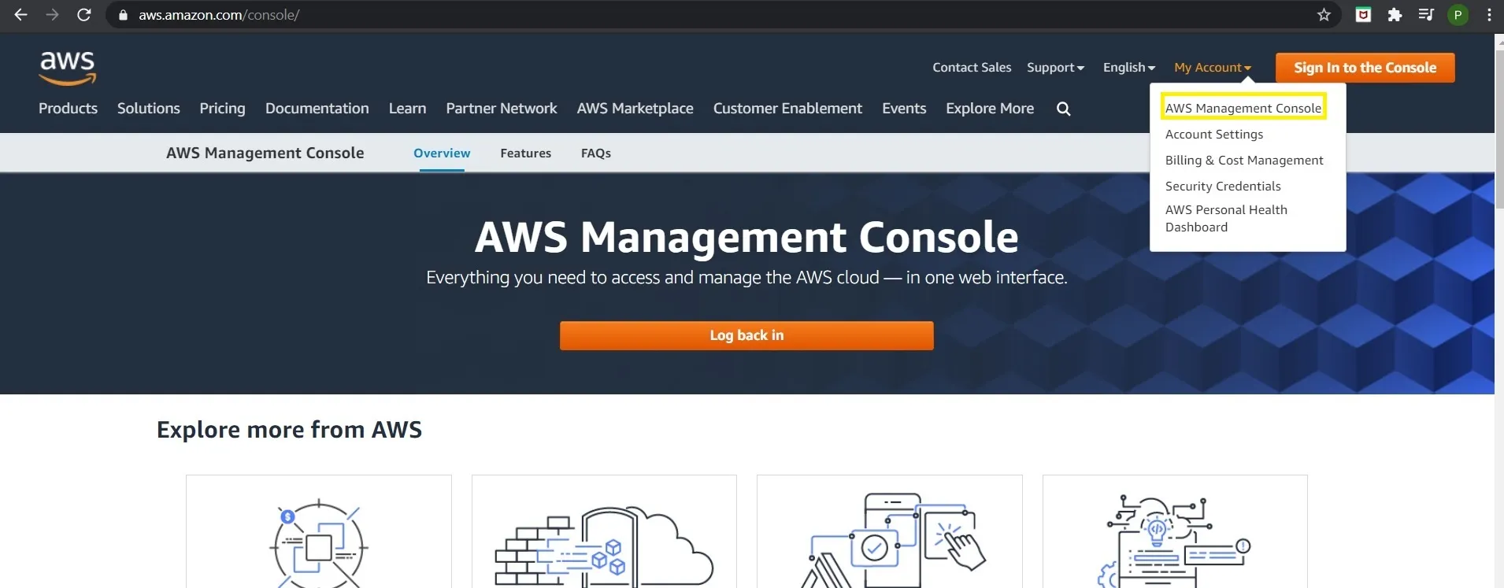Open the Partner Network navigation item
This screenshot has height=588, width=1504.
(x=502, y=109)
